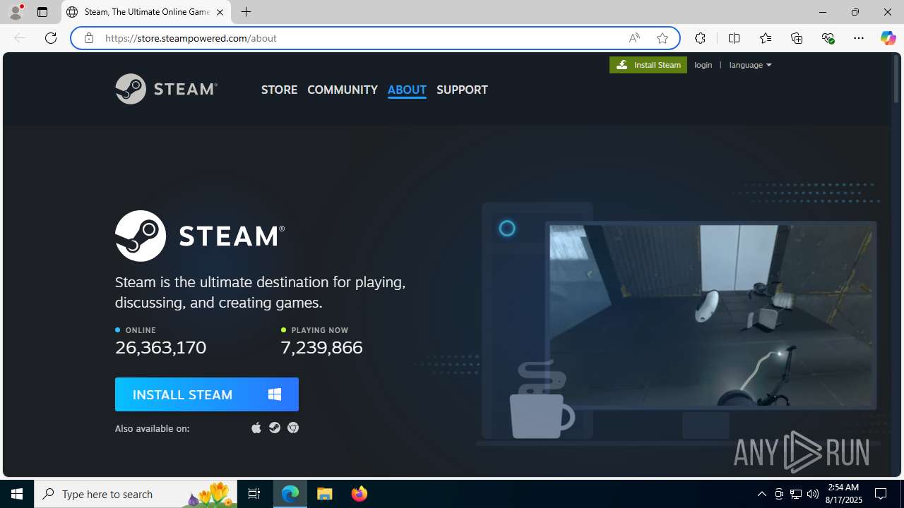This screenshot has width=904, height=508.
Task: Open the Collections panel
Action: pos(797,38)
